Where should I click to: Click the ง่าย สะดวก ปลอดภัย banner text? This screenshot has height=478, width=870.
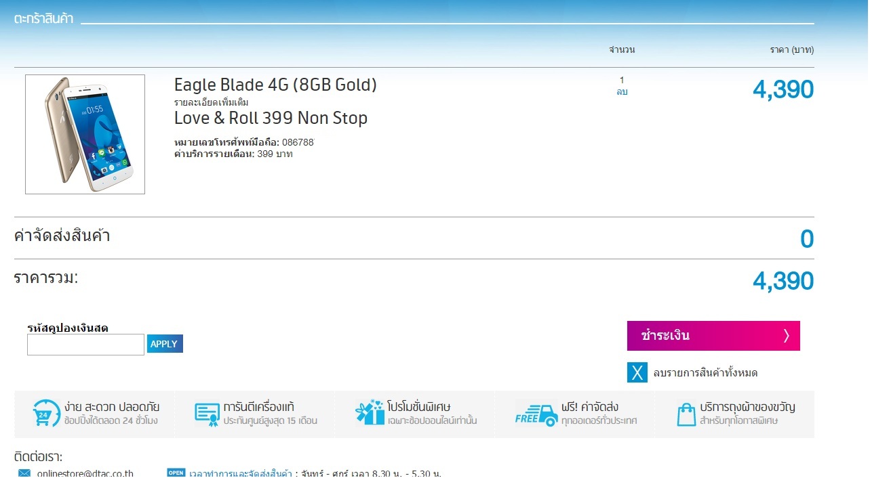click(112, 407)
